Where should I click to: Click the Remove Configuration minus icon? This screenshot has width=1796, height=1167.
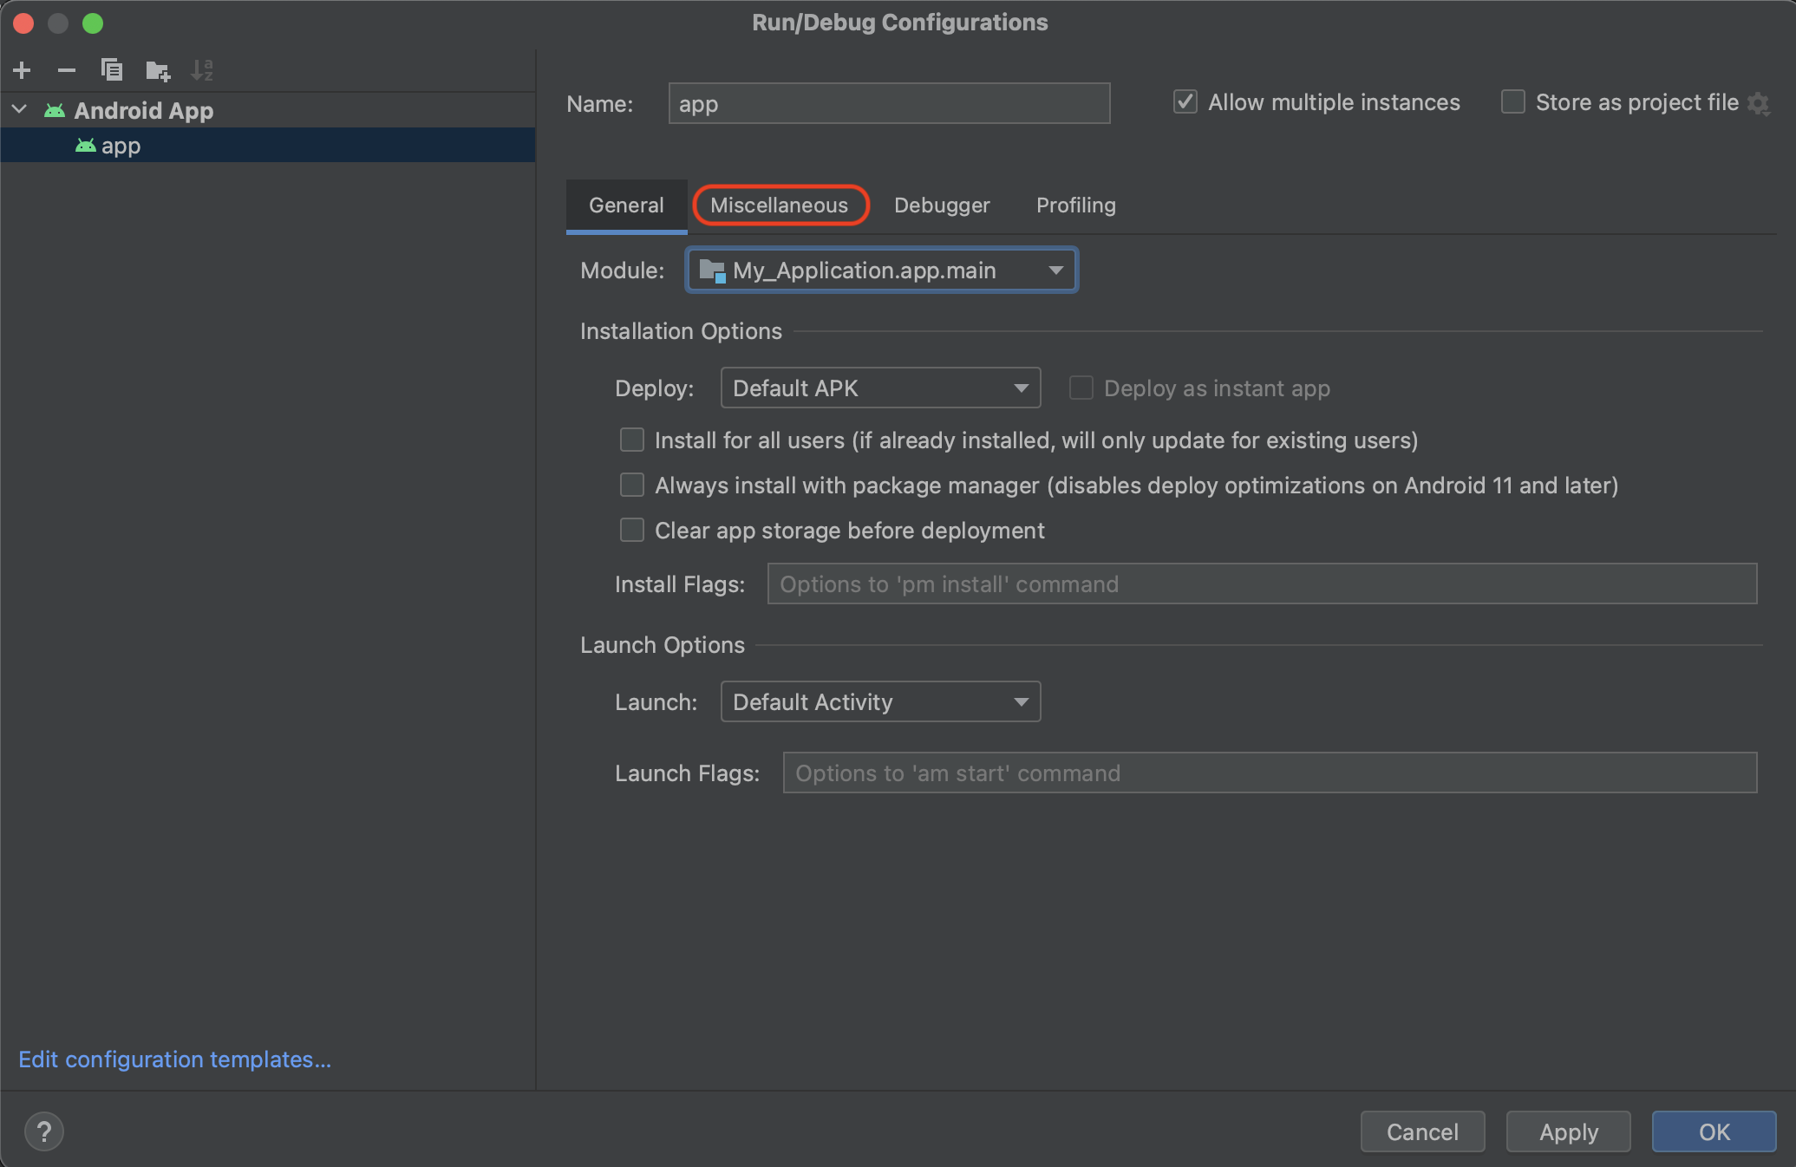67,70
